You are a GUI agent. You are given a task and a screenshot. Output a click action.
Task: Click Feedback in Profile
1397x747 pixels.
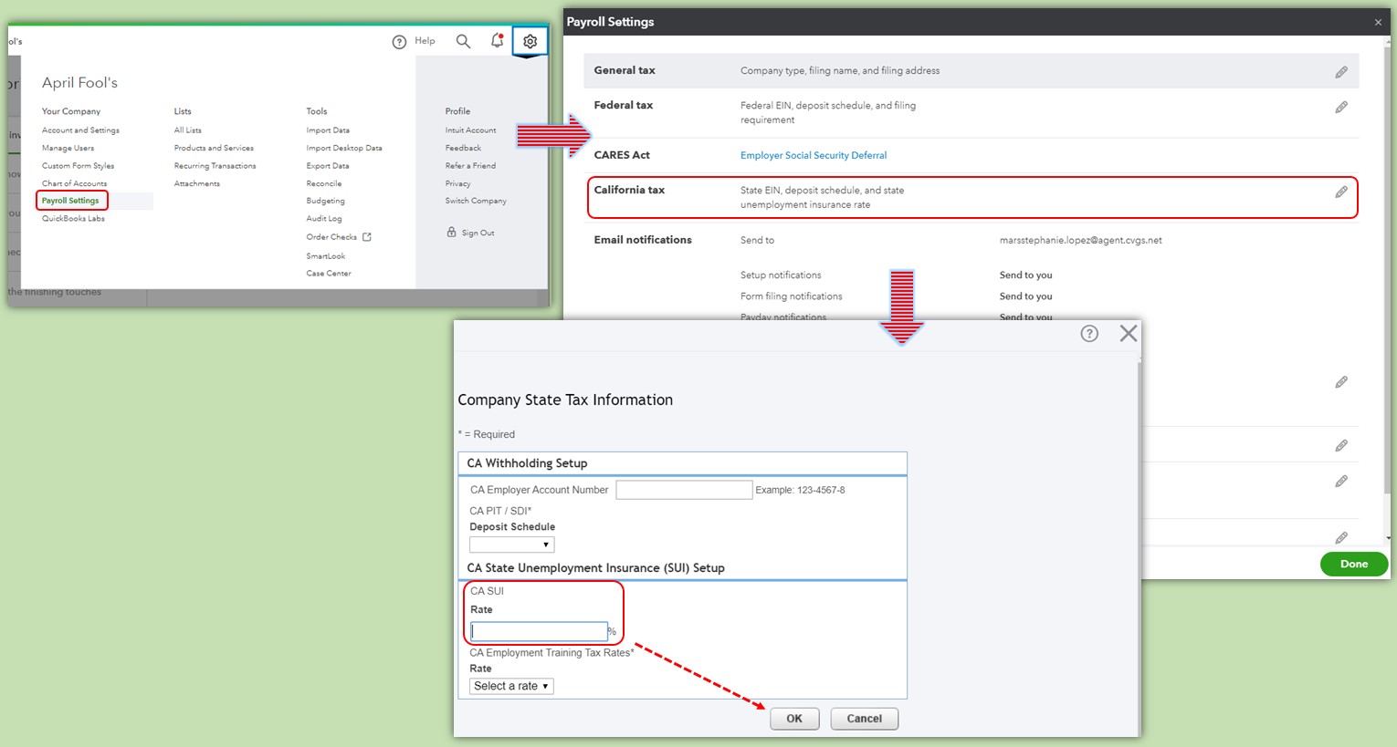463,148
